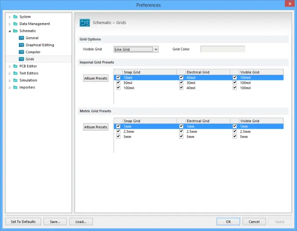
Task: Click the Data Management folder icon
Action: pos(16,24)
